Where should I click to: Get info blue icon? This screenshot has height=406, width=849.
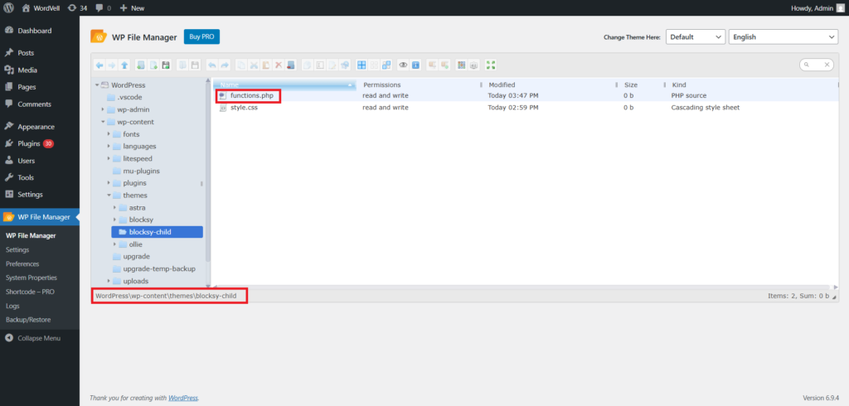(416, 65)
